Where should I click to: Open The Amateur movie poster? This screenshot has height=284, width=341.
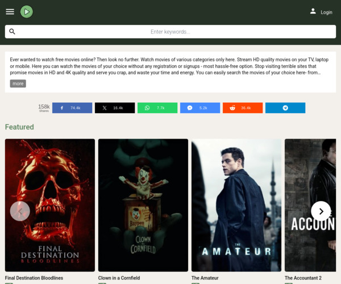click(236, 205)
